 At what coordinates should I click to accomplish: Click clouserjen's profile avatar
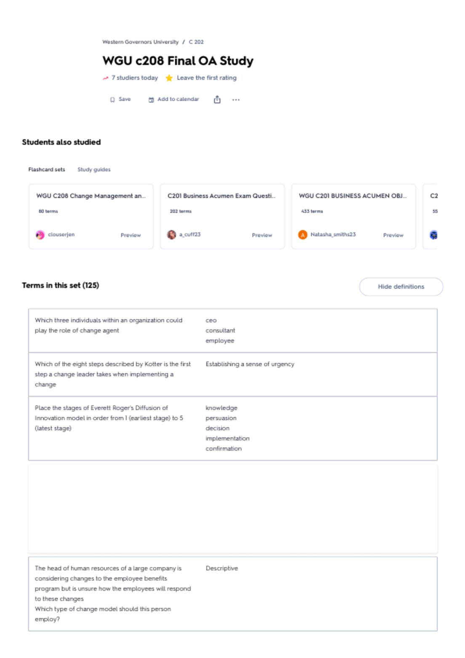tap(40, 235)
